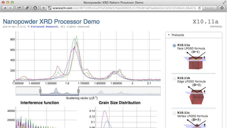Click the 'Protocols' panel header text
227x128 pixels.
[178, 35]
